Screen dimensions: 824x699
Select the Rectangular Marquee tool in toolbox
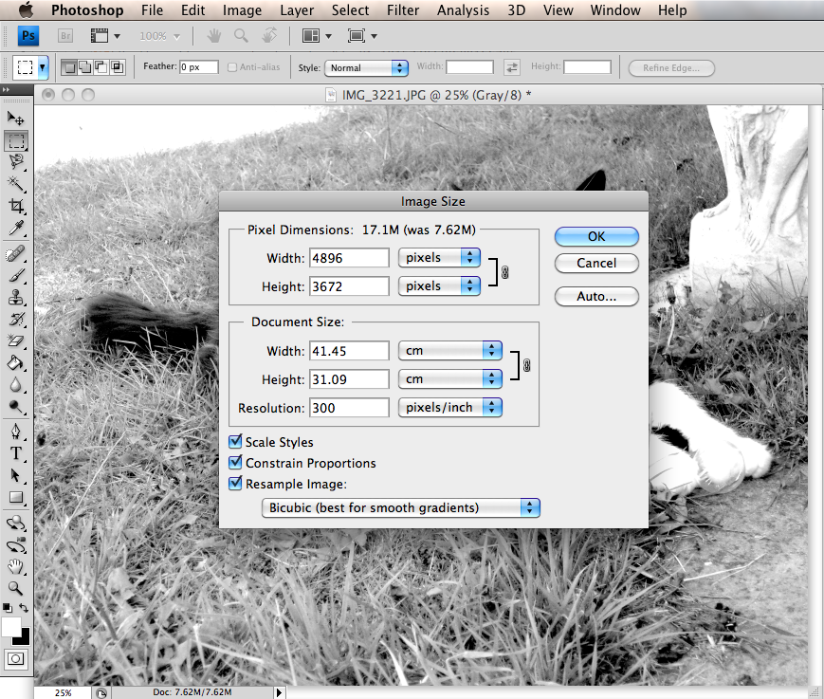16,141
